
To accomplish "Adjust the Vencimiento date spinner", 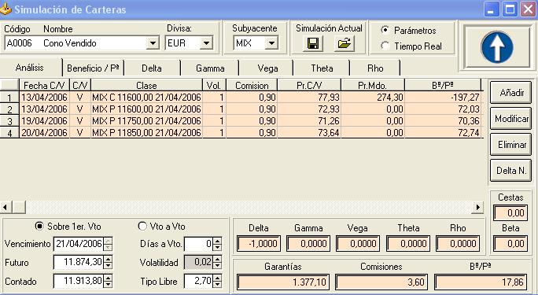I will [x=108, y=244].
